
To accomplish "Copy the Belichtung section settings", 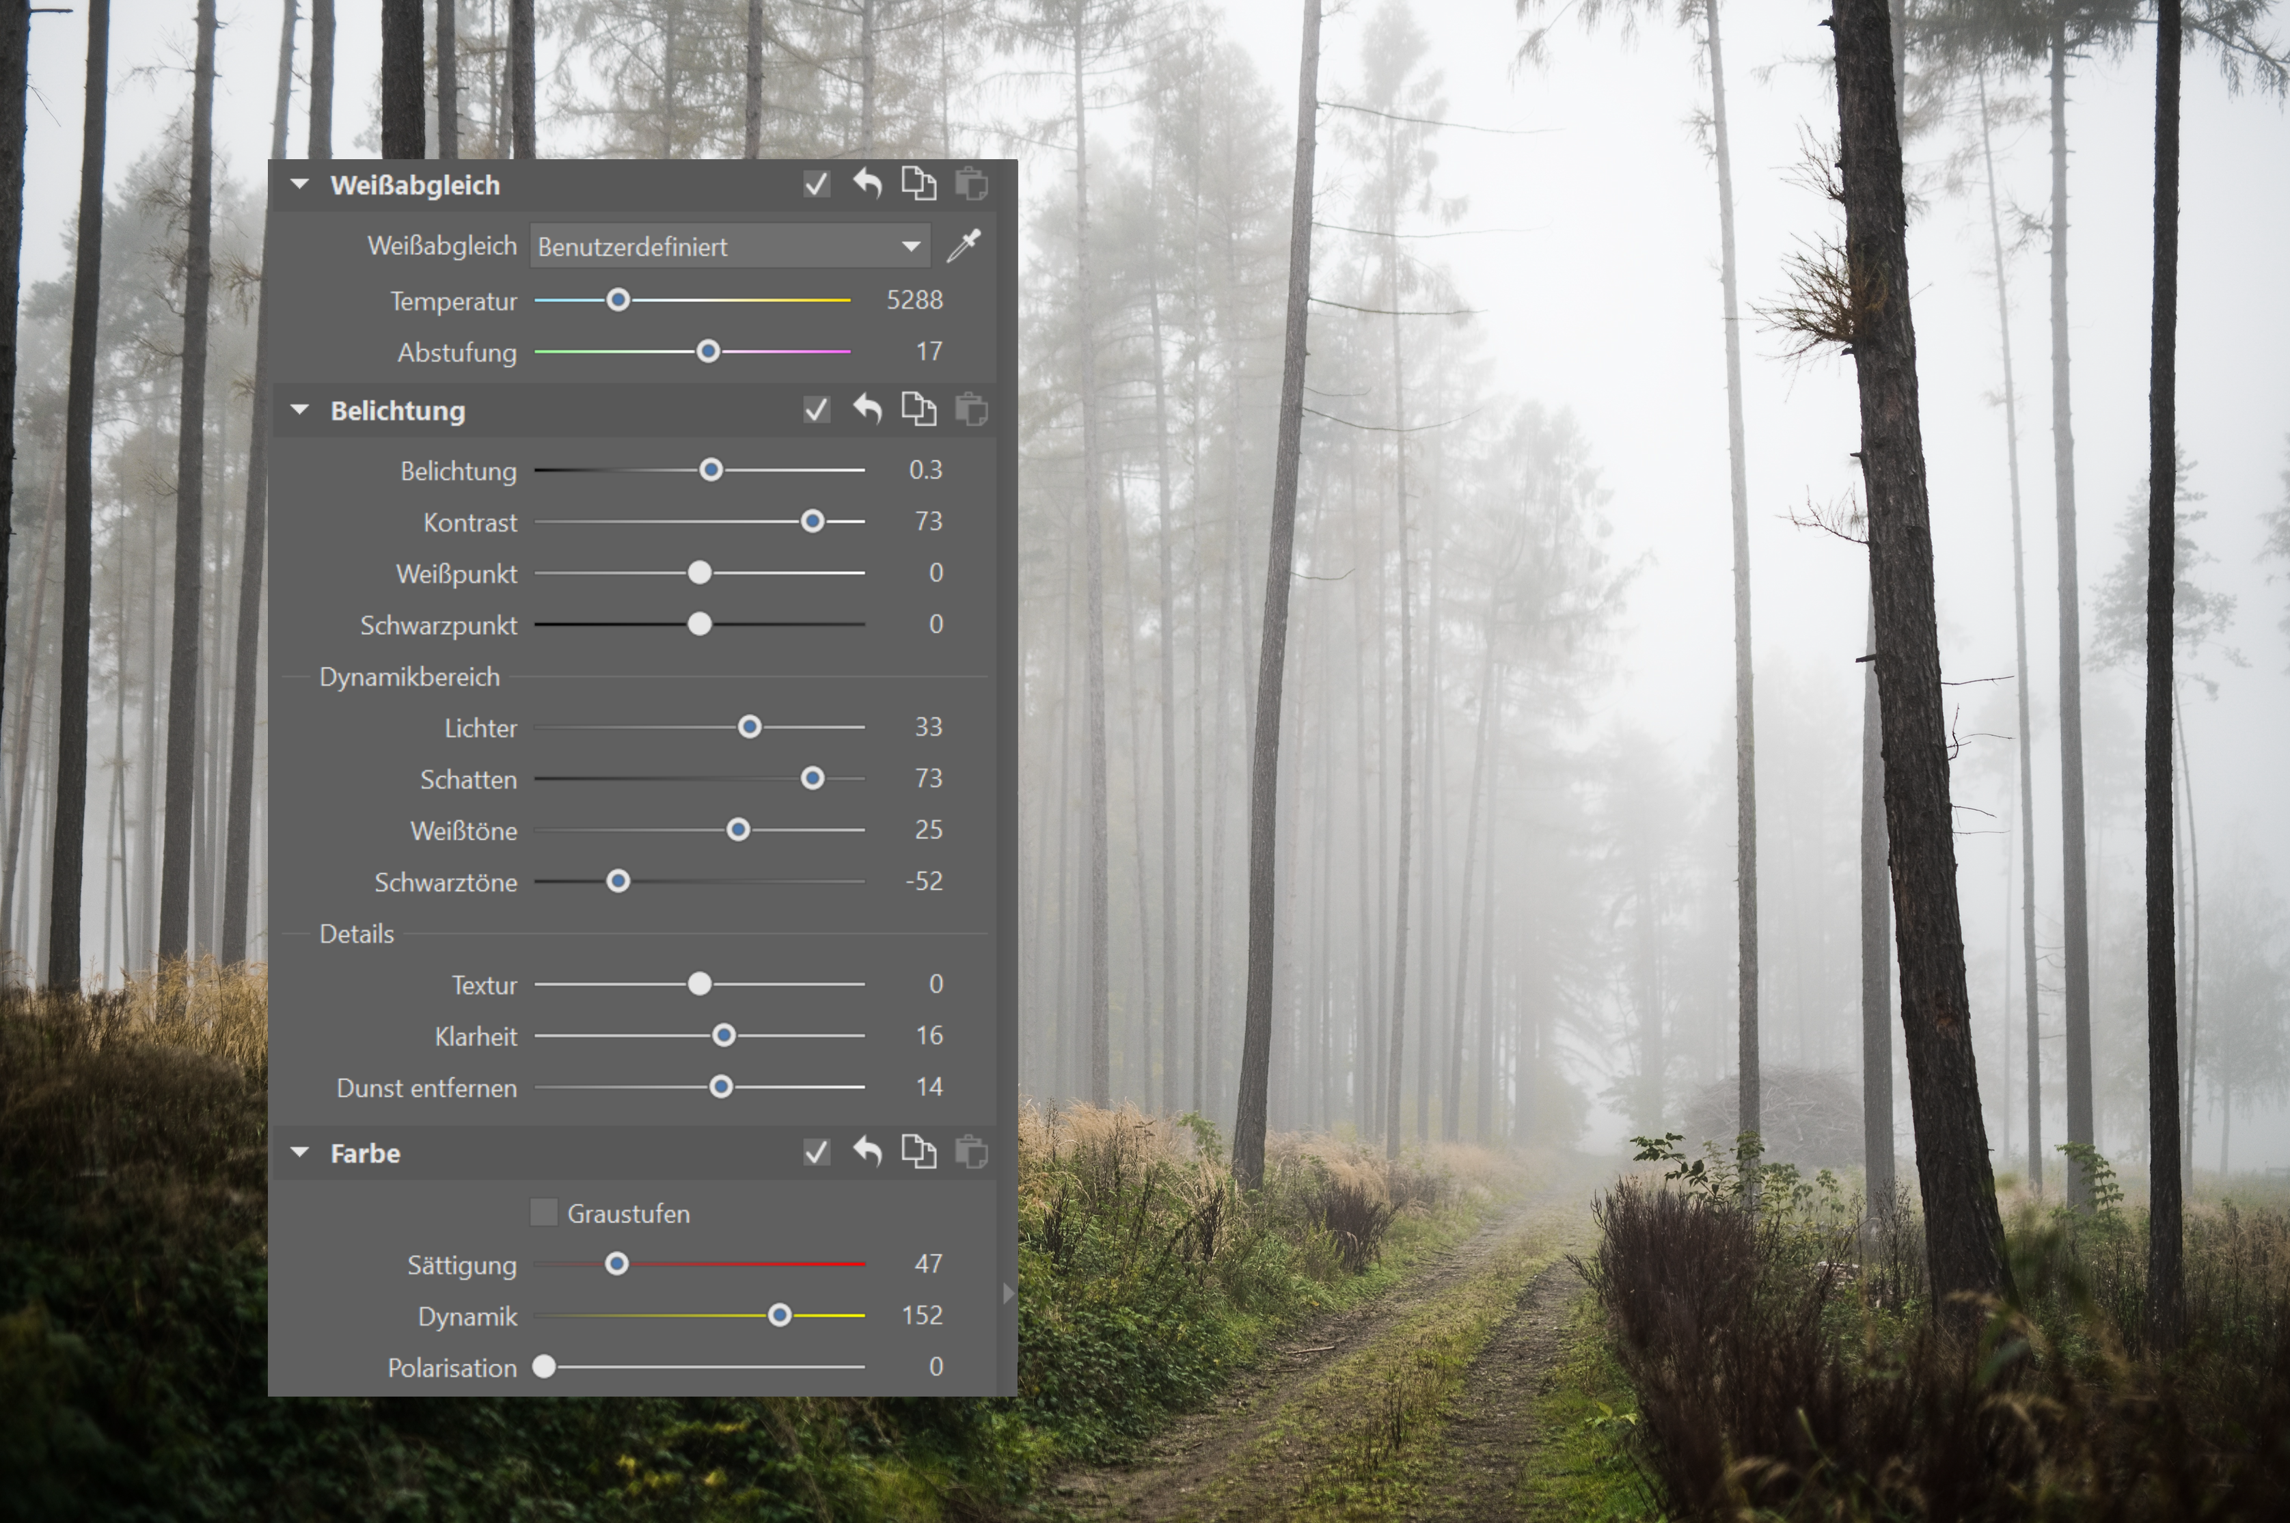I will pos(918,409).
